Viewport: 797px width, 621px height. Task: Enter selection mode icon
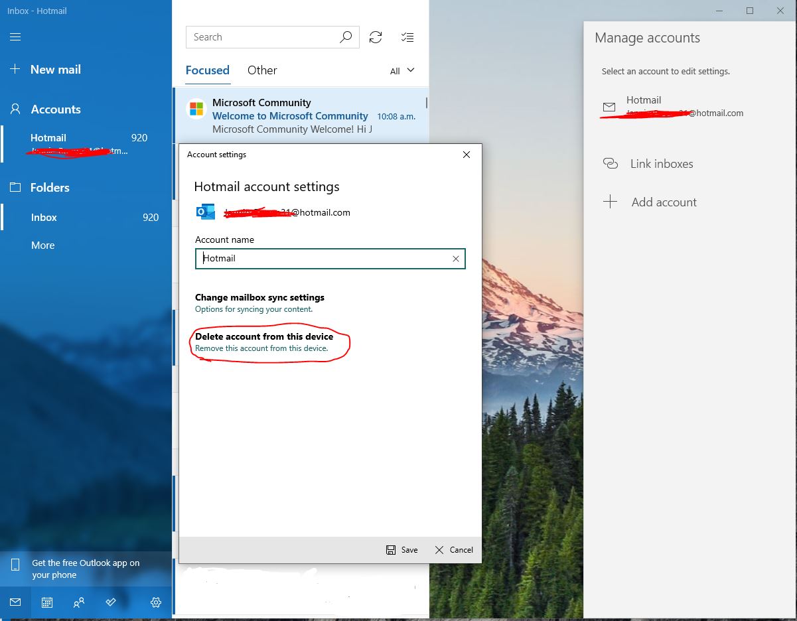[x=407, y=37]
